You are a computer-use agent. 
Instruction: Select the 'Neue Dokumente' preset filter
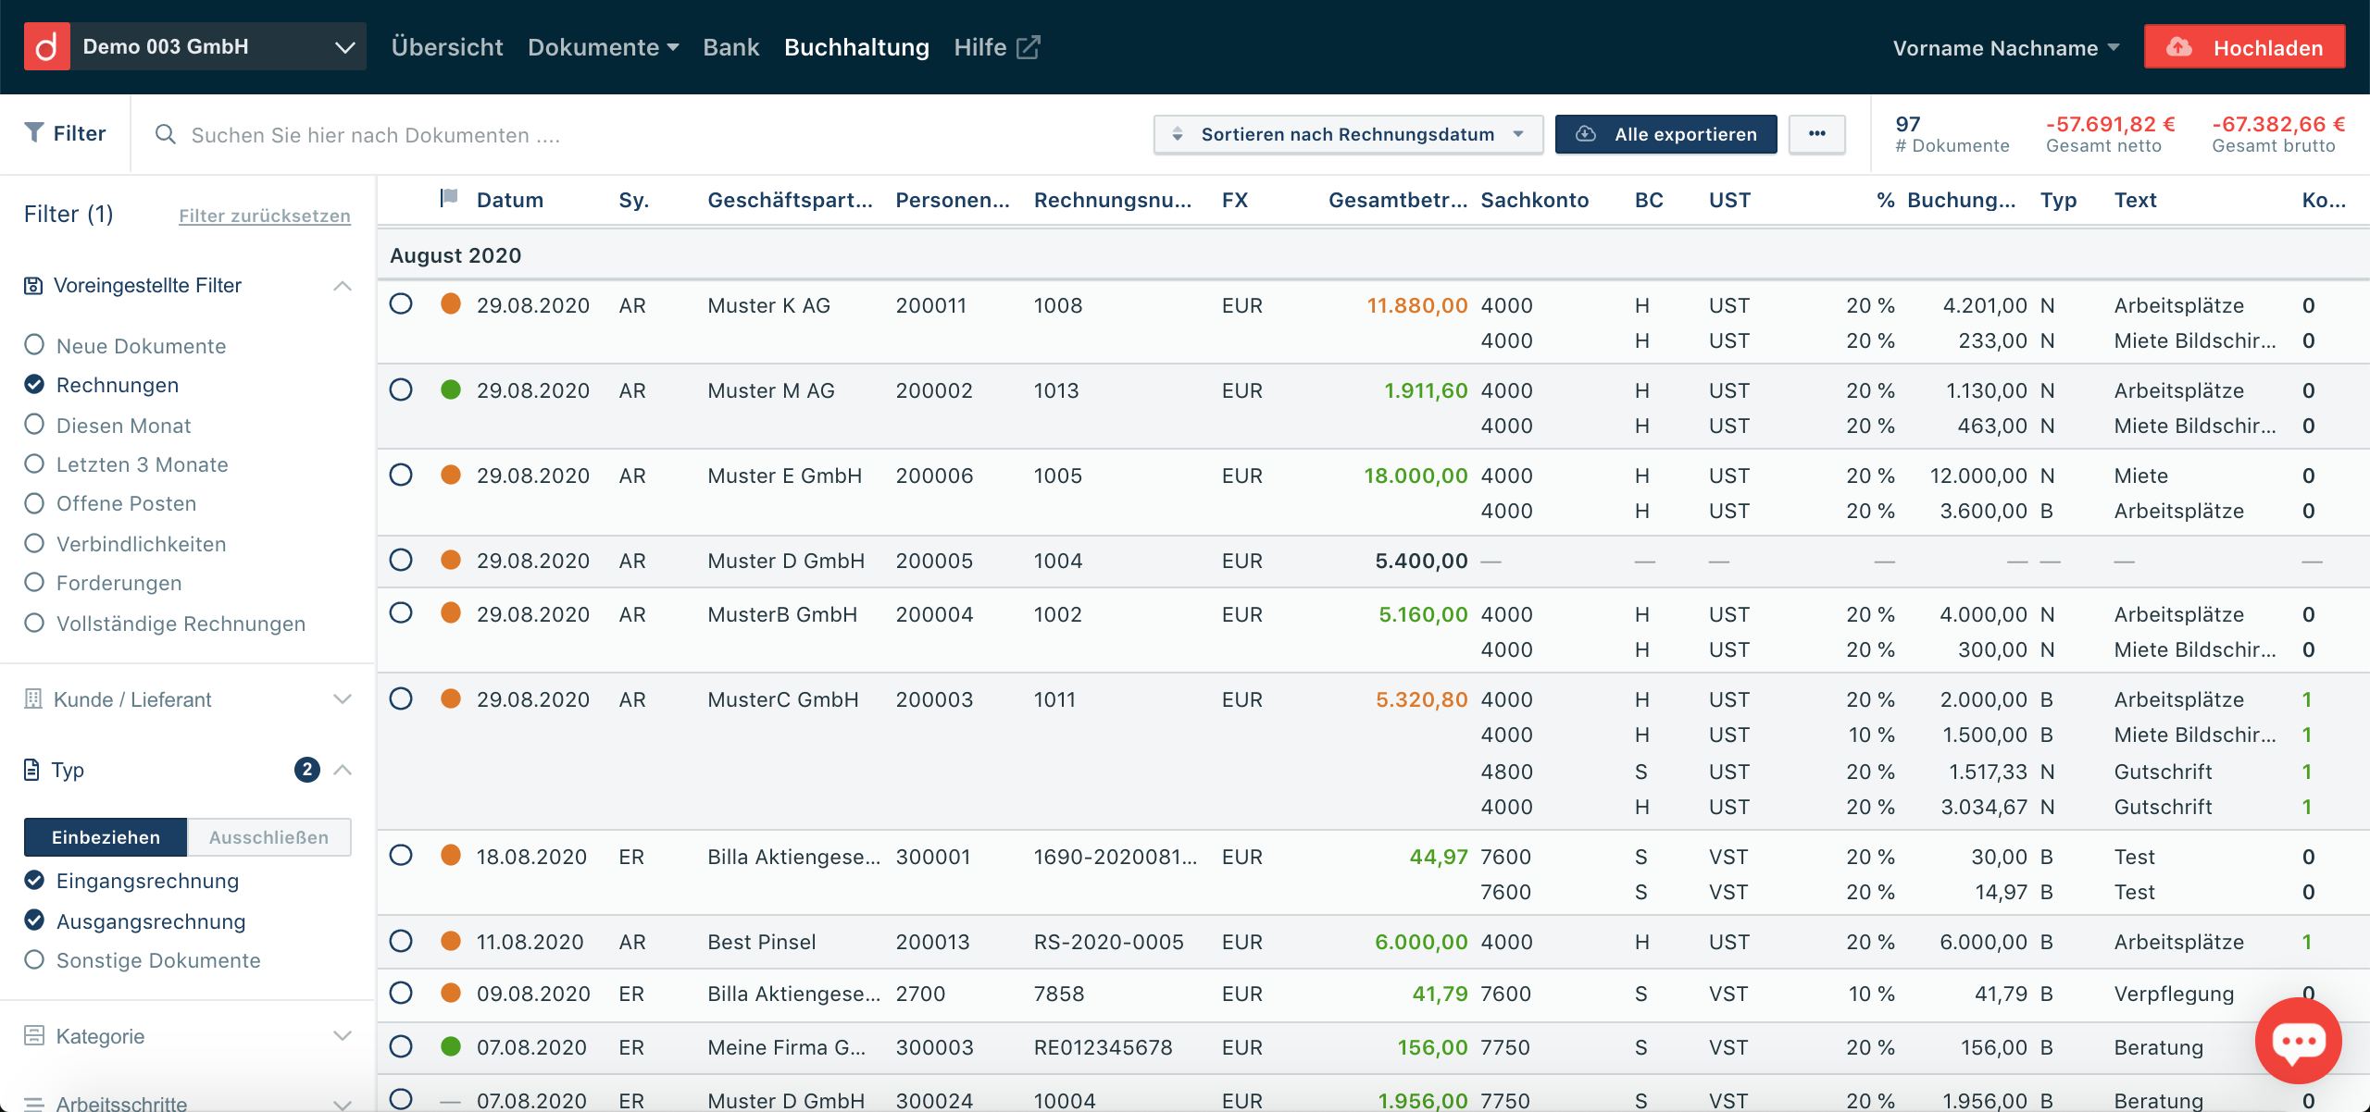click(34, 345)
